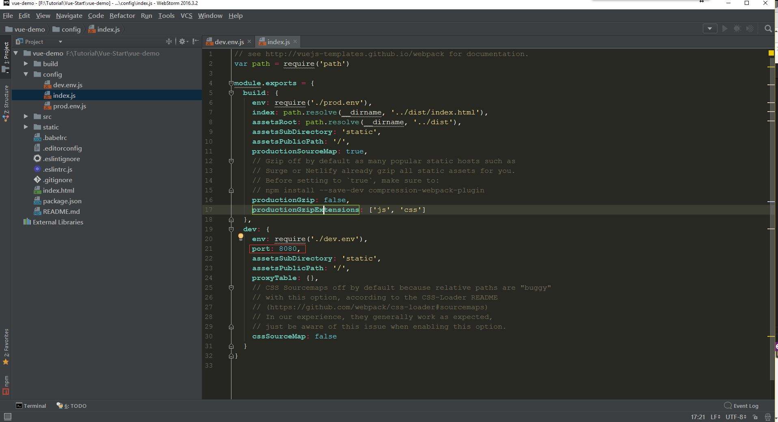Toggle the npm side tool tab
This screenshot has width=778, height=422.
[x=6, y=385]
